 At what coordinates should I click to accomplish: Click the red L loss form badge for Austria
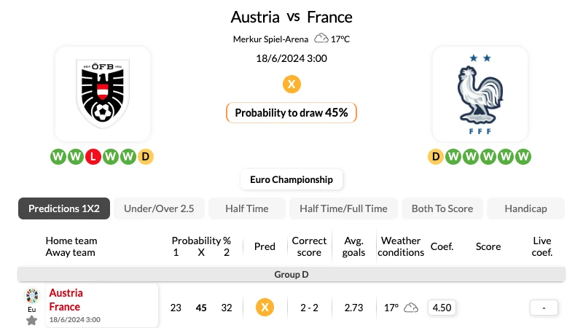tap(93, 157)
